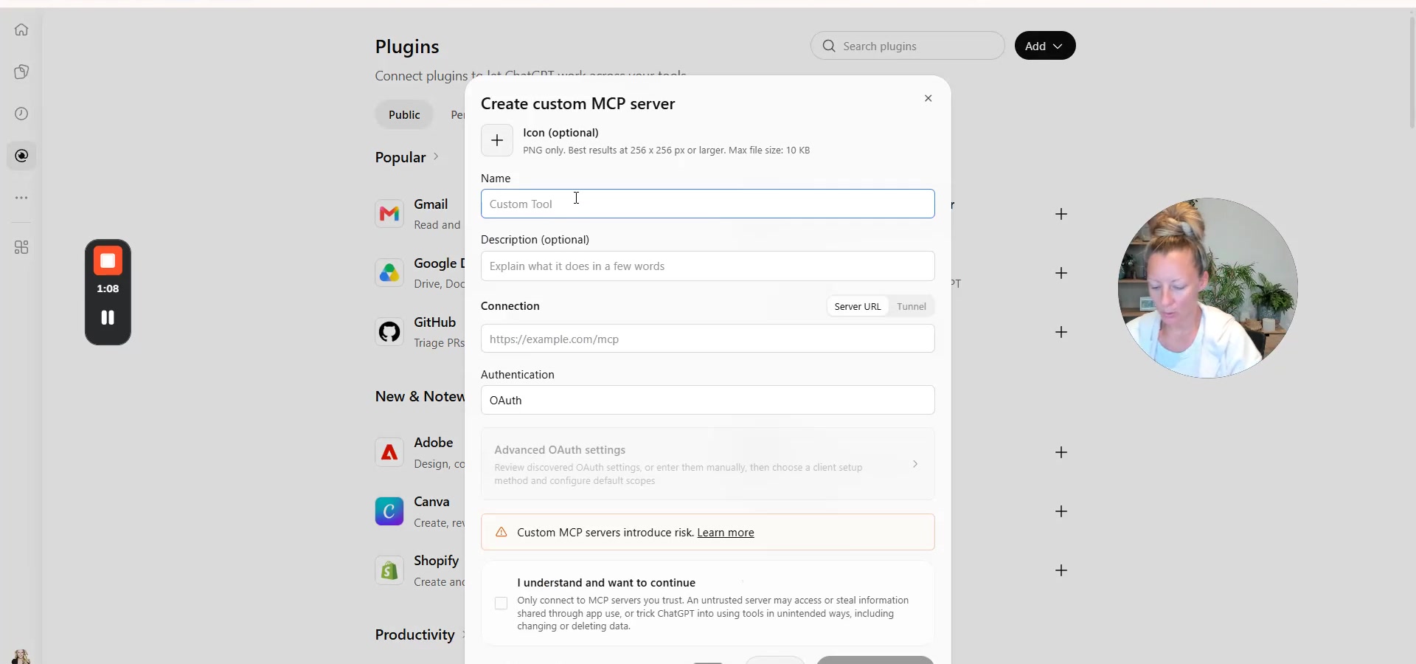Click the Gmail plugin logo
This screenshot has width=1416, height=664.
[389, 214]
